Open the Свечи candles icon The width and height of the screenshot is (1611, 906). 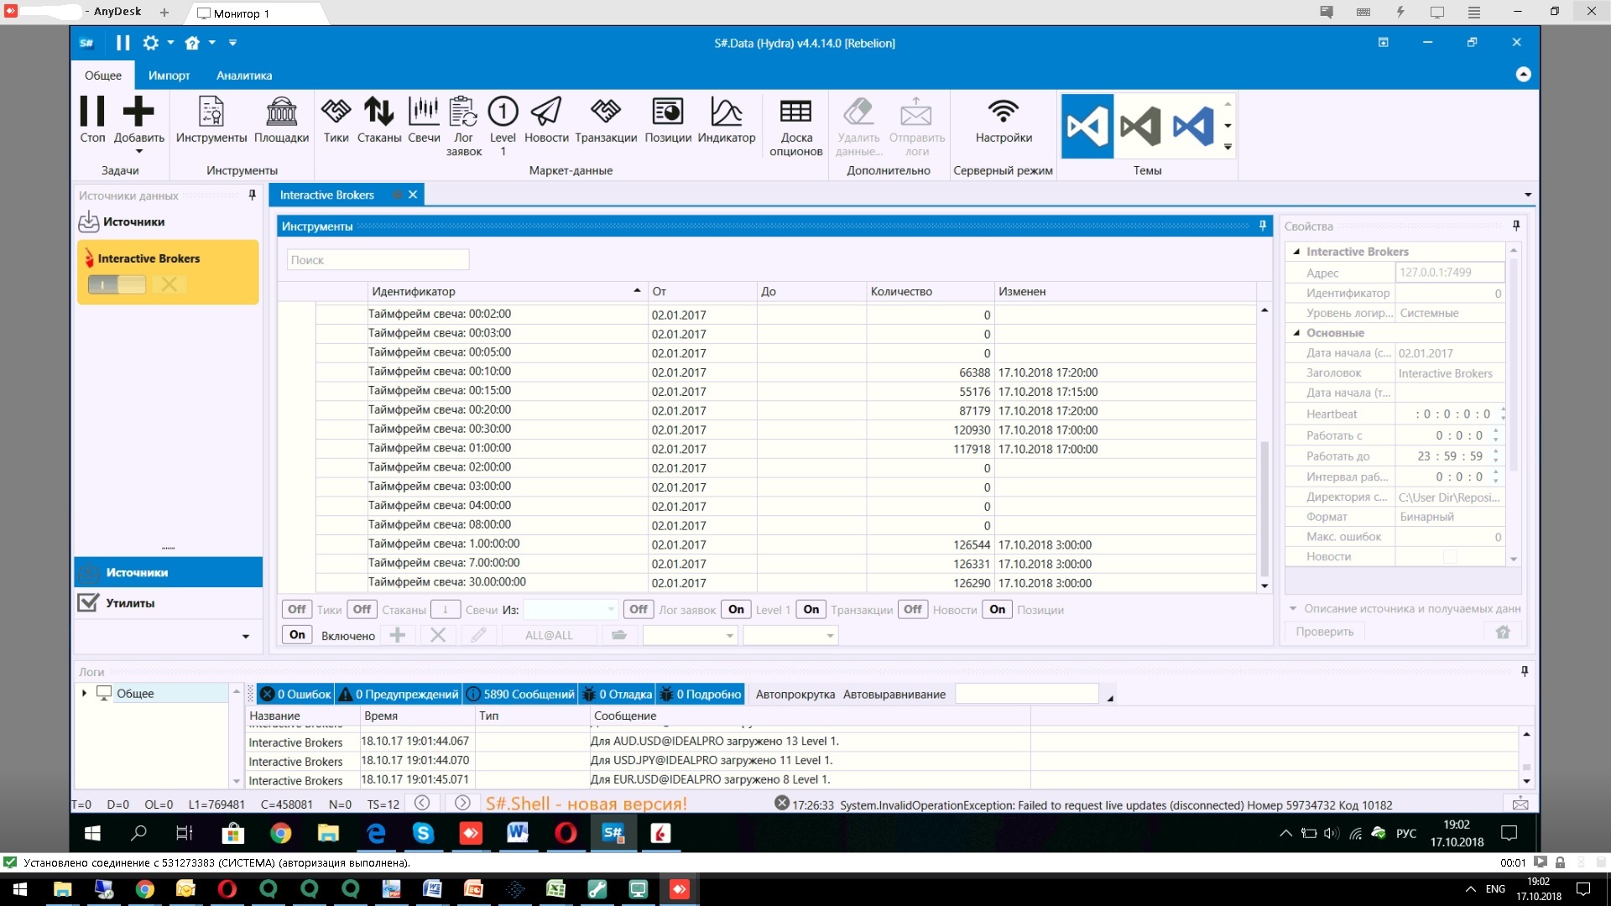[x=424, y=112]
